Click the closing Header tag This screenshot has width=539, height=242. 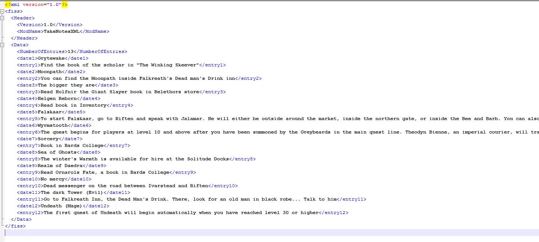click(24, 38)
